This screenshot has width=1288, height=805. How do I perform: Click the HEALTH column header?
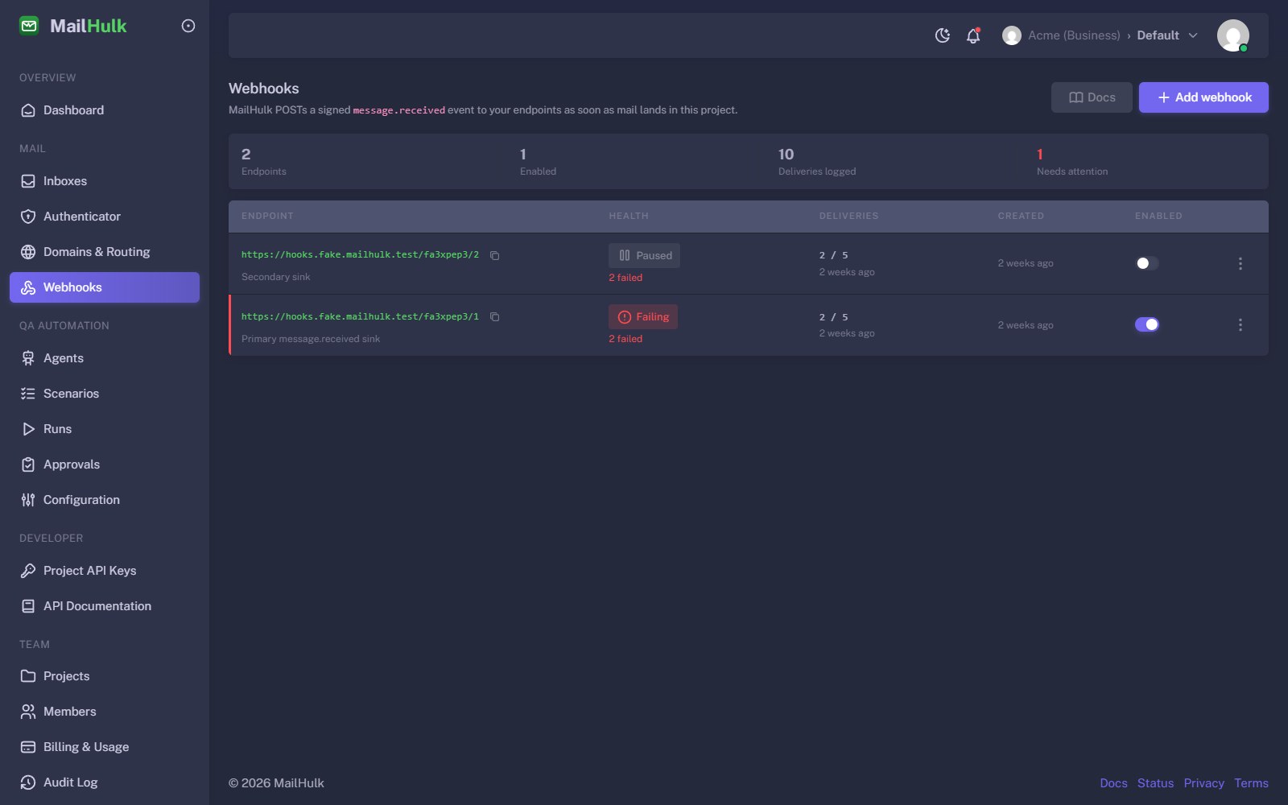629,216
